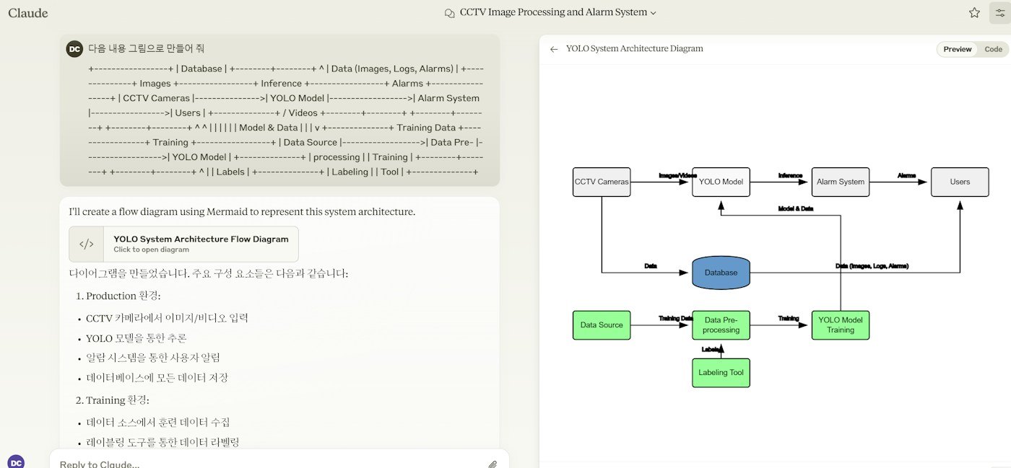Select the Data Pre-processing node

pos(721,325)
